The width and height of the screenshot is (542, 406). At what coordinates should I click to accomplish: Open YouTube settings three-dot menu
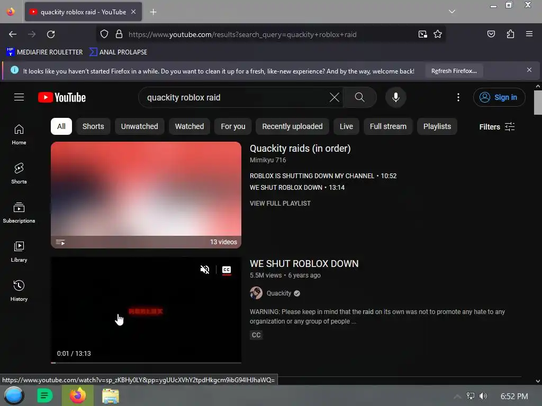tap(458, 97)
